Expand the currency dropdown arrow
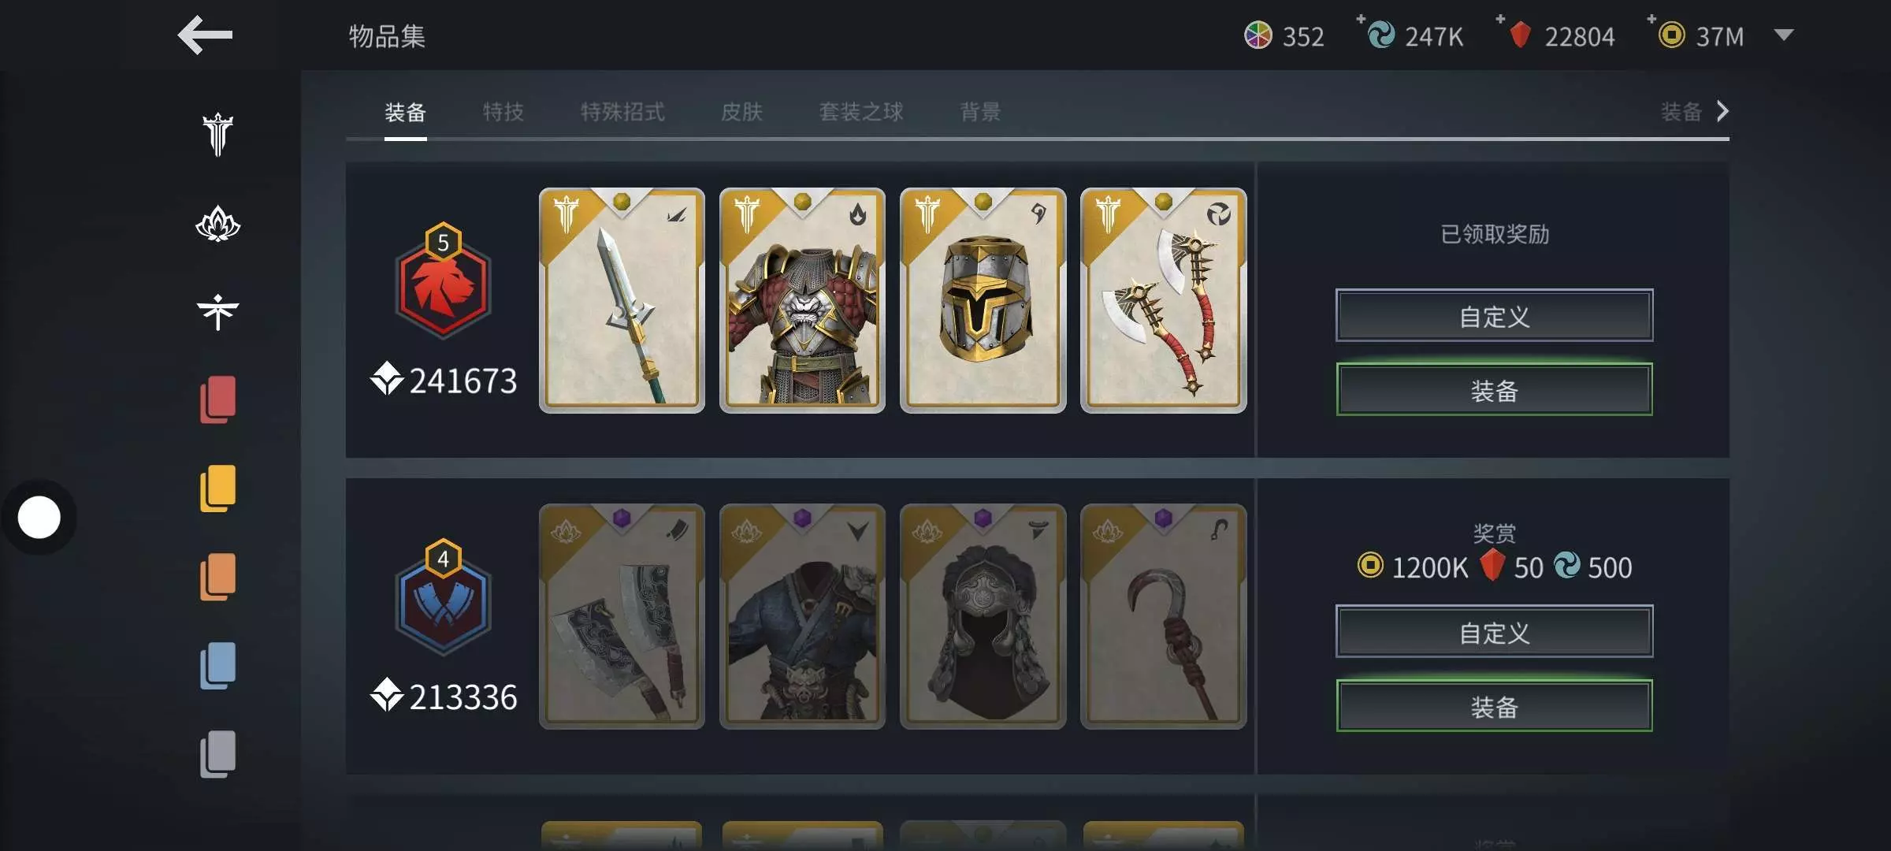The height and width of the screenshot is (851, 1891). click(1784, 35)
